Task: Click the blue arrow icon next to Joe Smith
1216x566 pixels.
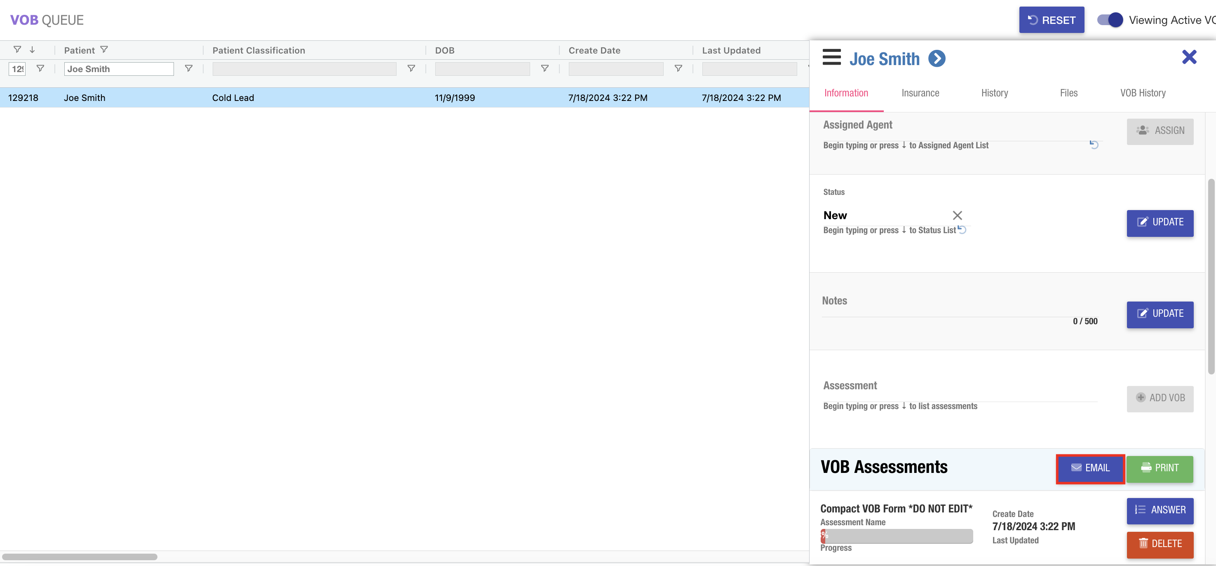Action: pos(937,58)
